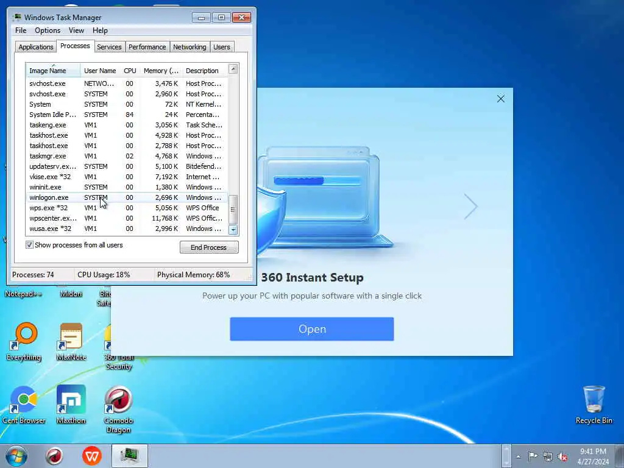Select the svchost.exe NETWORK row
Image resolution: width=624 pixels, height=468 pixels.
pyautogui.click(x=127, y=83)
